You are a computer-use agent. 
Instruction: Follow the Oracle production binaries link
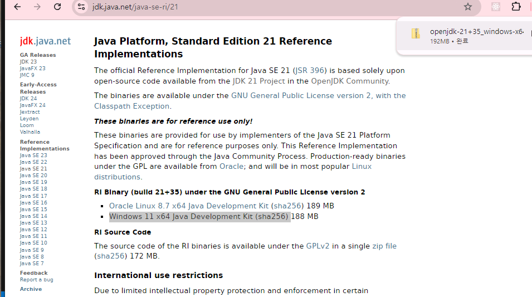coord(231,167)
